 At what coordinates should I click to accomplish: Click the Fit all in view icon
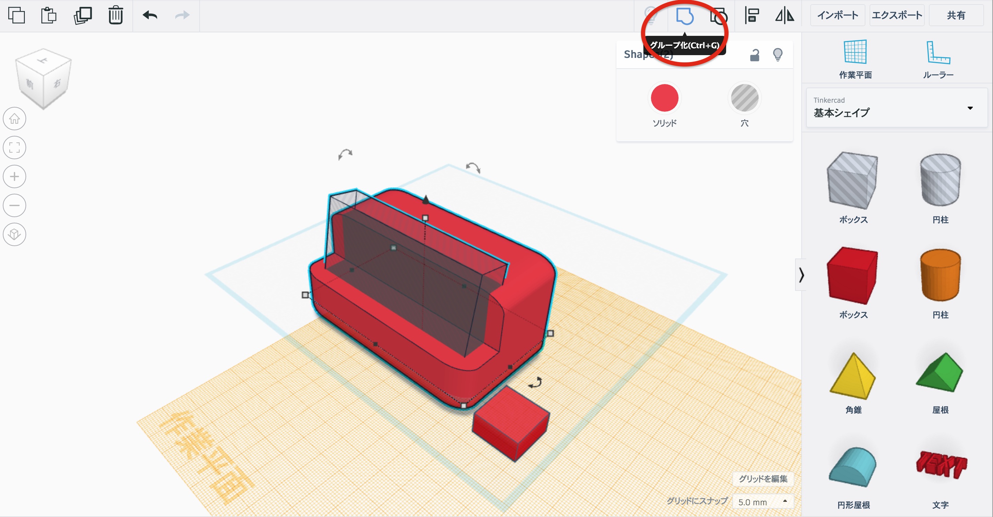coord(14,148)
